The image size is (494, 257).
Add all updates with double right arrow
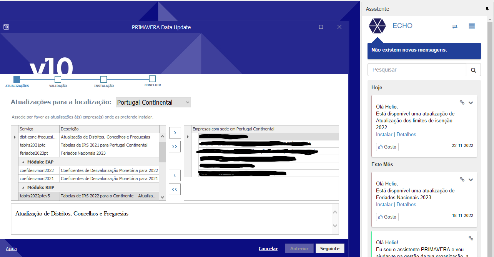pos(175,147)
